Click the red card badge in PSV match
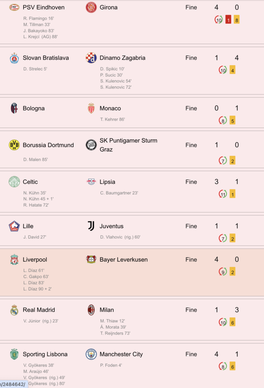The image size is (264, 388). (x=228, y=20)
